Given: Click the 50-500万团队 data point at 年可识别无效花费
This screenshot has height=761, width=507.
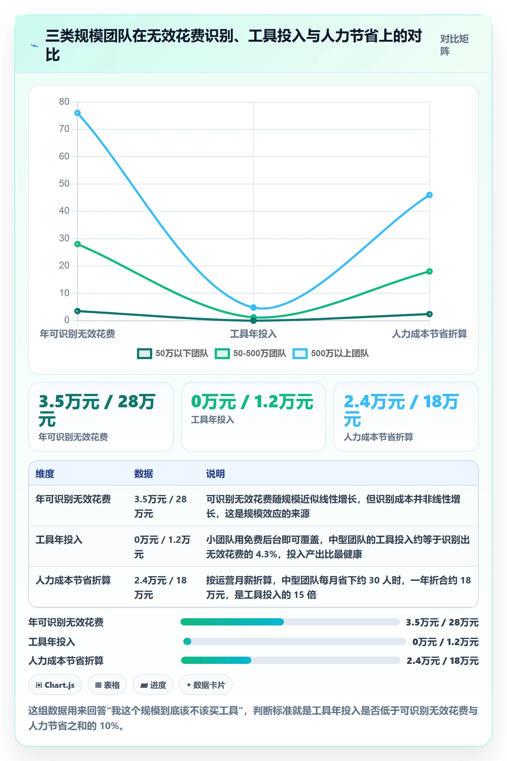Looking at the screenshot, I should (77, 244).
